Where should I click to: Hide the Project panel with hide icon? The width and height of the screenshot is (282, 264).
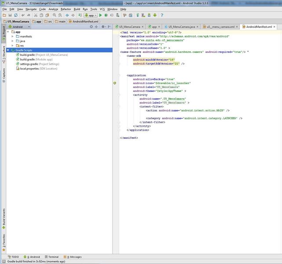coord(109,26)
